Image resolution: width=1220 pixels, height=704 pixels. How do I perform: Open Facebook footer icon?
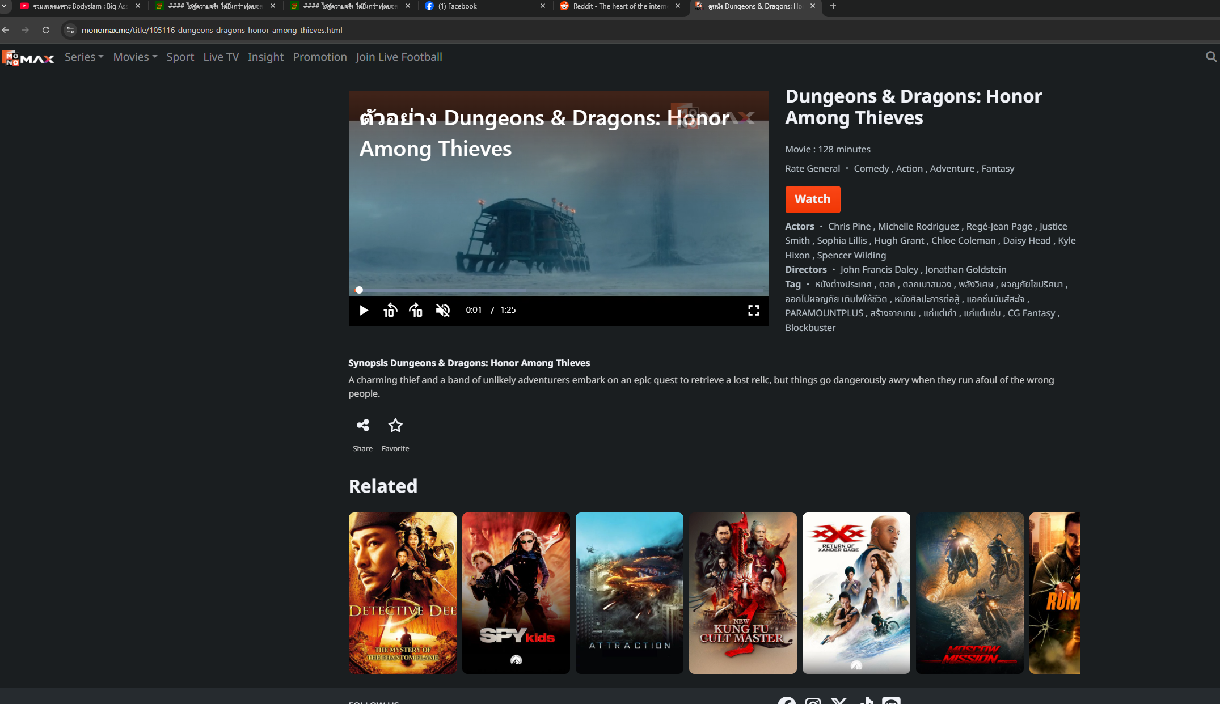(x=787, y=701)
